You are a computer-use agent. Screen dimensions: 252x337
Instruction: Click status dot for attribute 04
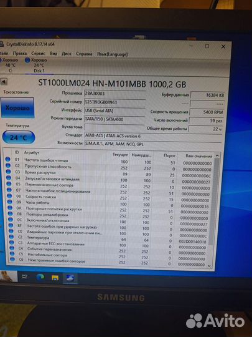click(x=8, y=177)
